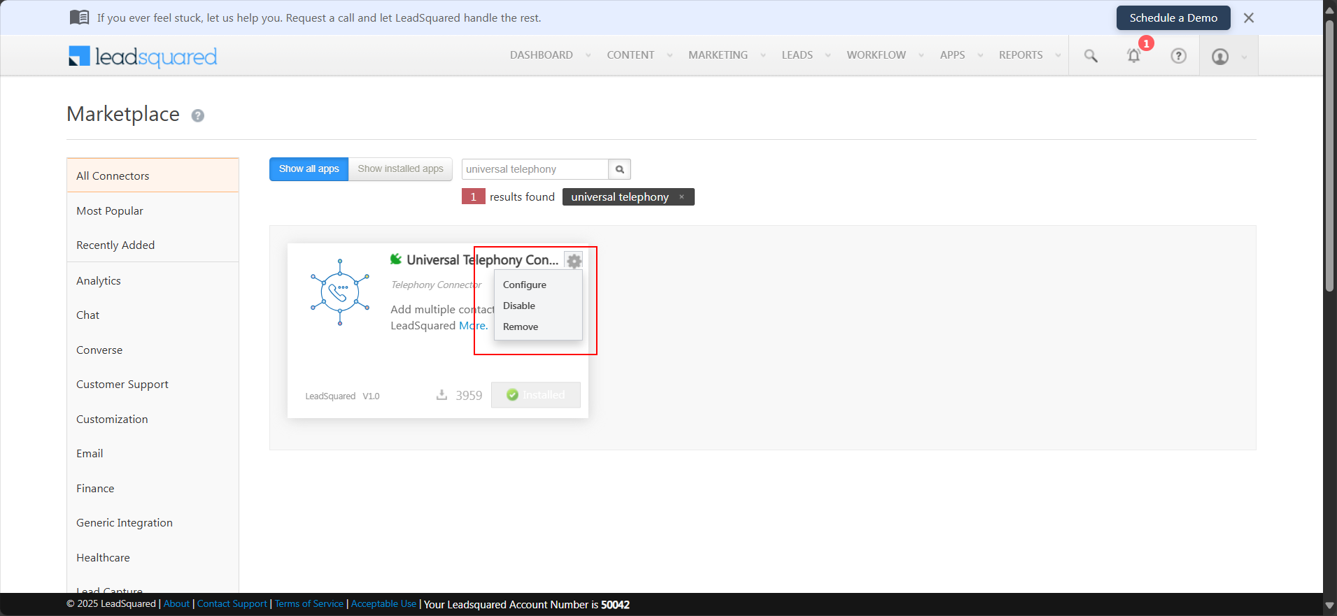
Task: Open the WORKFLOW menu
Action: pyautogui.click(x=876, y=55)
